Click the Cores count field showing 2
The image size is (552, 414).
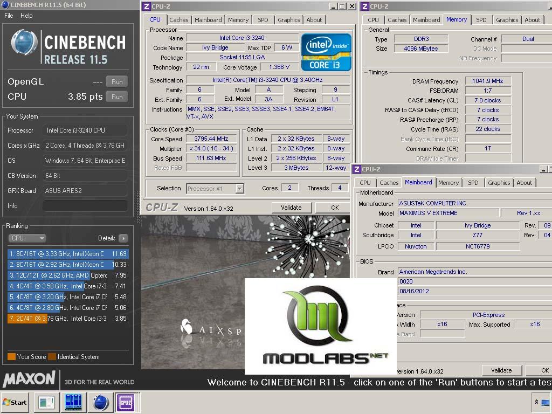click(x=289, y=188)
